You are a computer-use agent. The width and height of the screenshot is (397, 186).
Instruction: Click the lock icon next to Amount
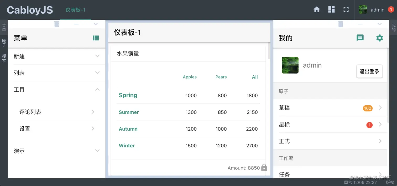point(264,168)
